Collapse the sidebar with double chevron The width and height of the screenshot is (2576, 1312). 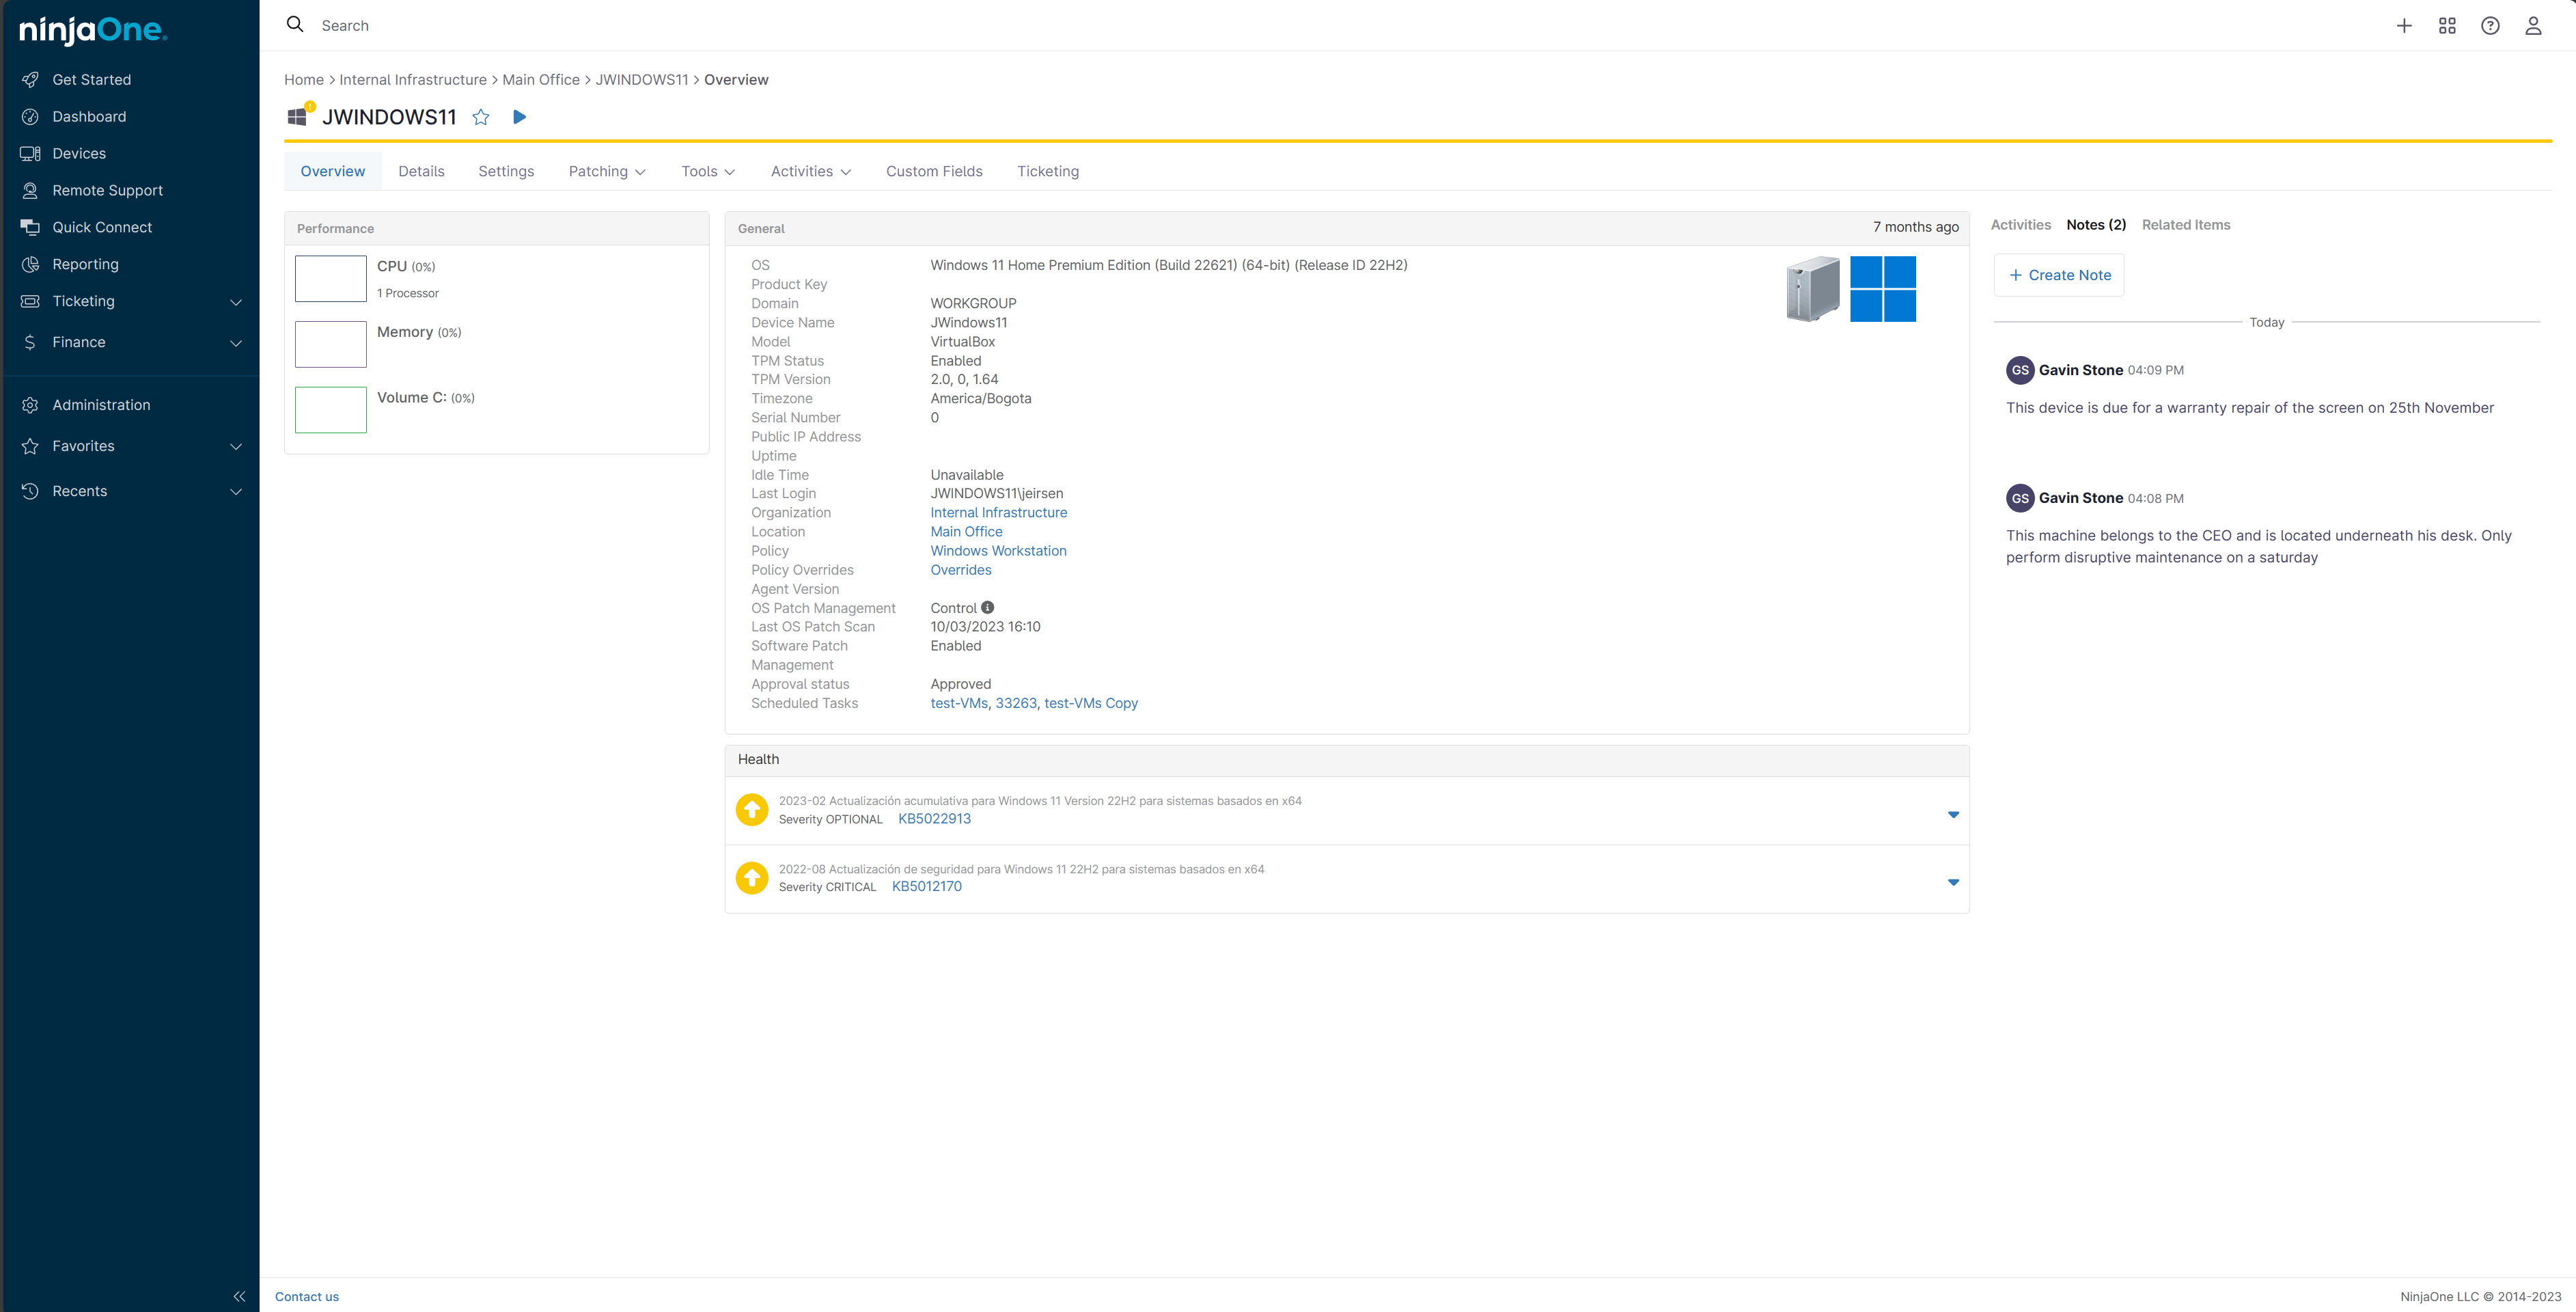pos(239,1296)
